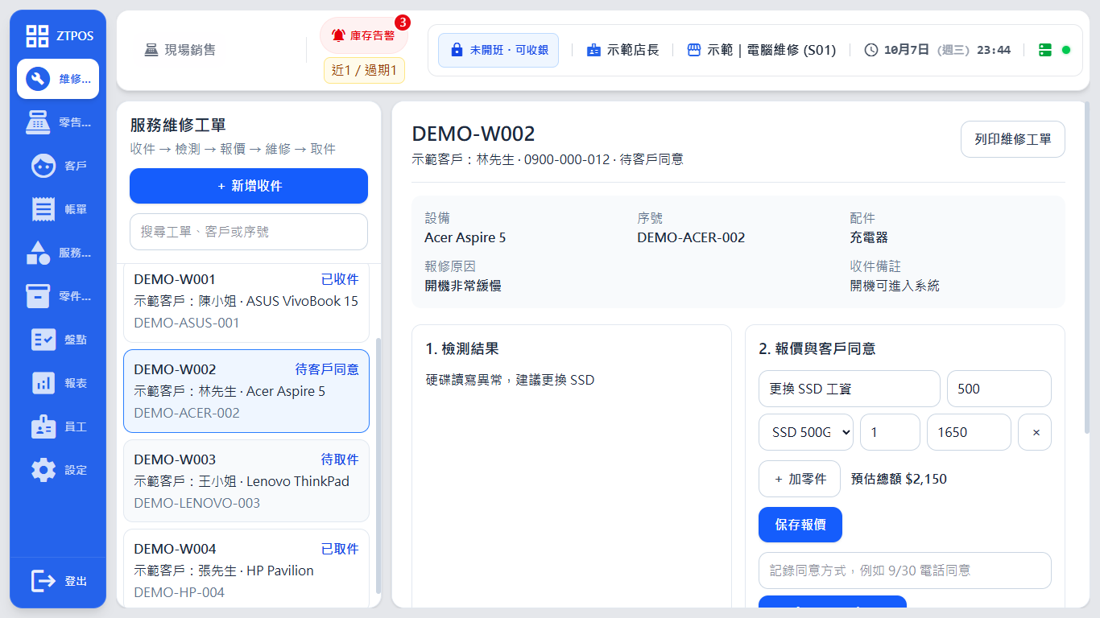1100x618 pixels.
Task: Focus the work order search field
Action: 249,232
